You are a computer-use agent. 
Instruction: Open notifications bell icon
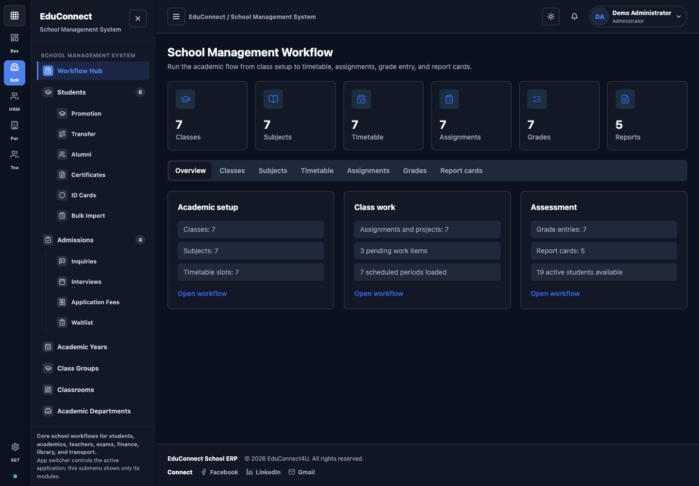(574, 17)
